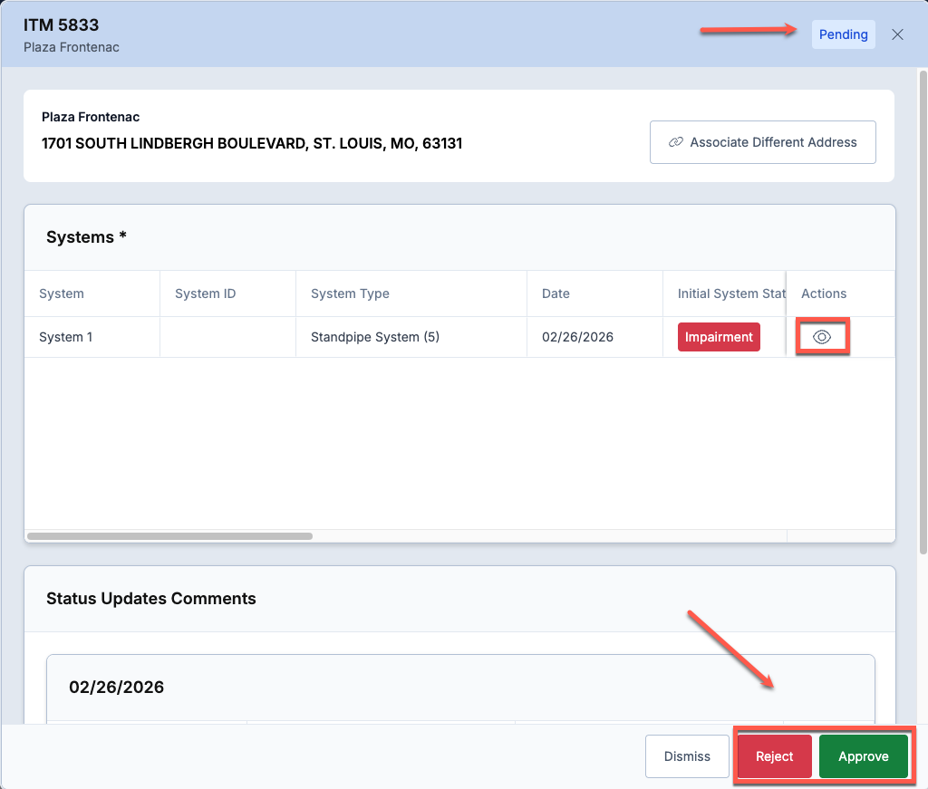
Task: Approve the ITM 5833 report
Action: click(x=863, y=755)
